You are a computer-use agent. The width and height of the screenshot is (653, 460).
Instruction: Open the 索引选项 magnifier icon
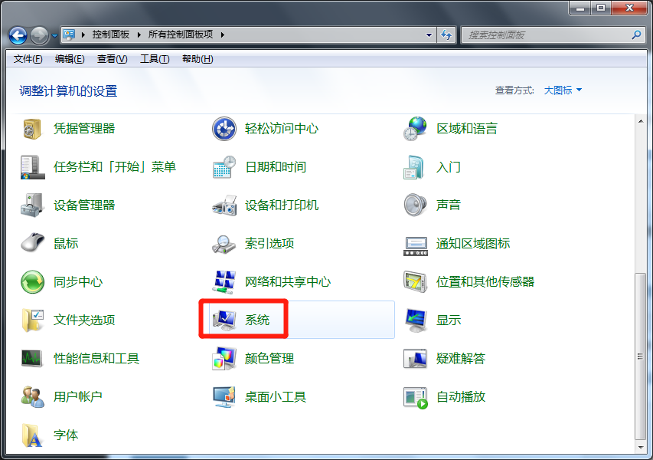[x=224, y=245]
